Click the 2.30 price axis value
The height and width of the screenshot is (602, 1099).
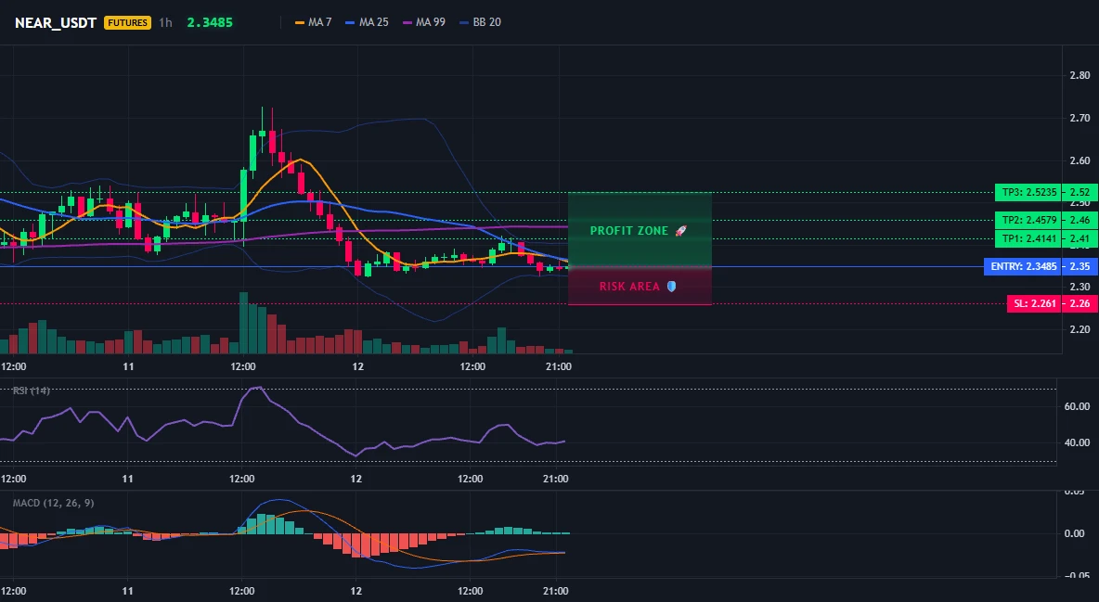[x=1080, y=286]
